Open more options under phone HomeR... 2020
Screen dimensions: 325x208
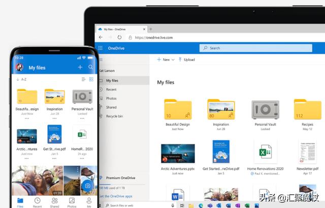[x=82, y=158]
